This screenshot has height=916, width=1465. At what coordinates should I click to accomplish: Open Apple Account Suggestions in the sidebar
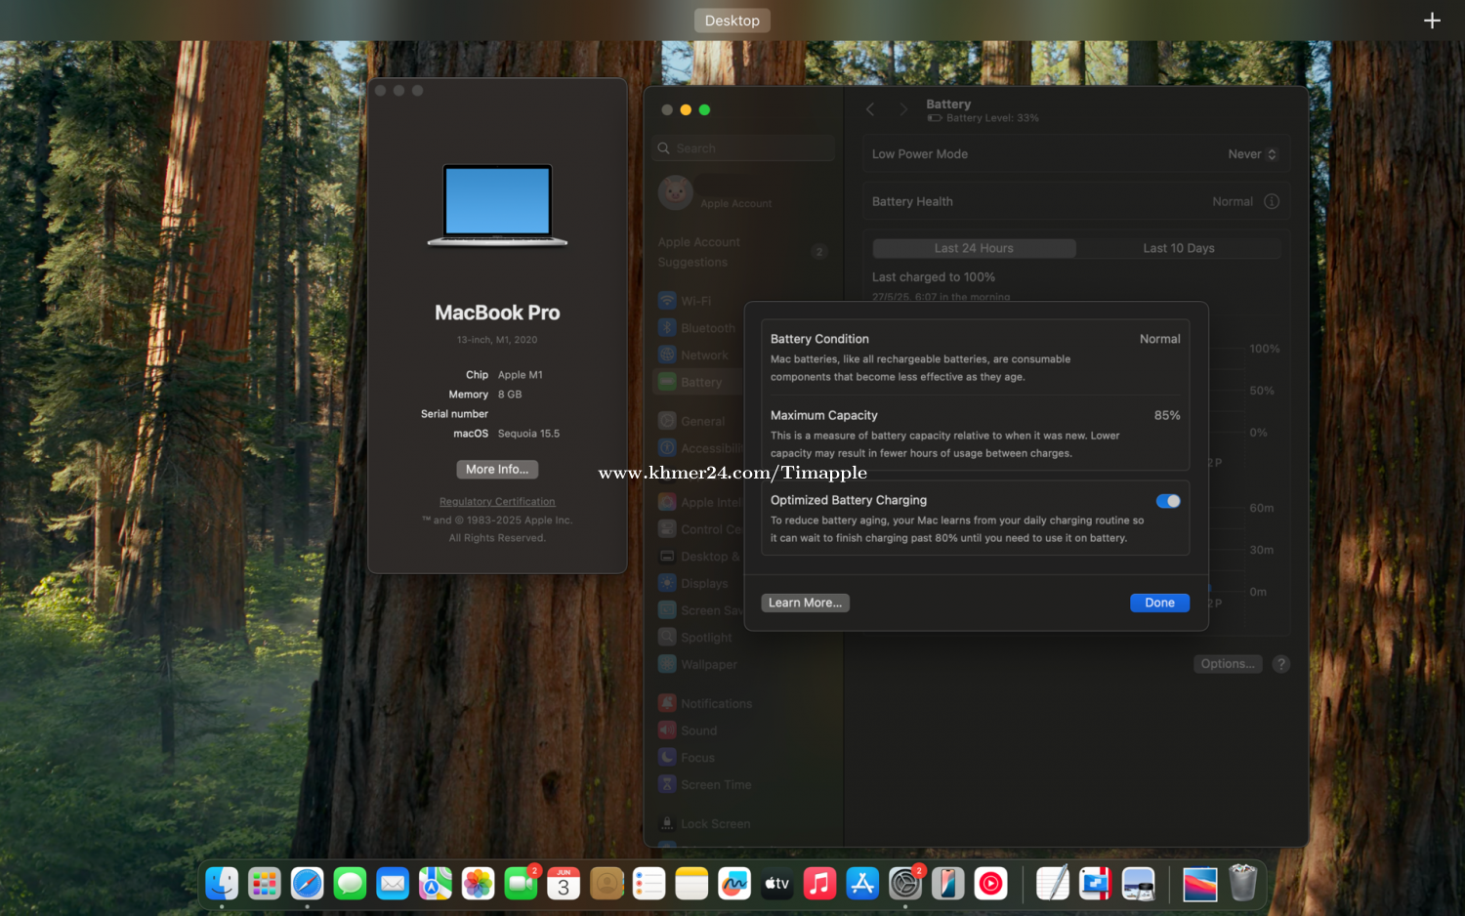[x=742, y=252]
